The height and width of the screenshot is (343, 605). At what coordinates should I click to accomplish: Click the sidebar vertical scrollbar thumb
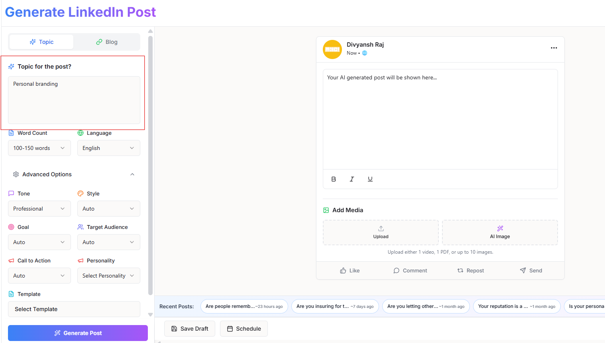click(x=150, y=166)
